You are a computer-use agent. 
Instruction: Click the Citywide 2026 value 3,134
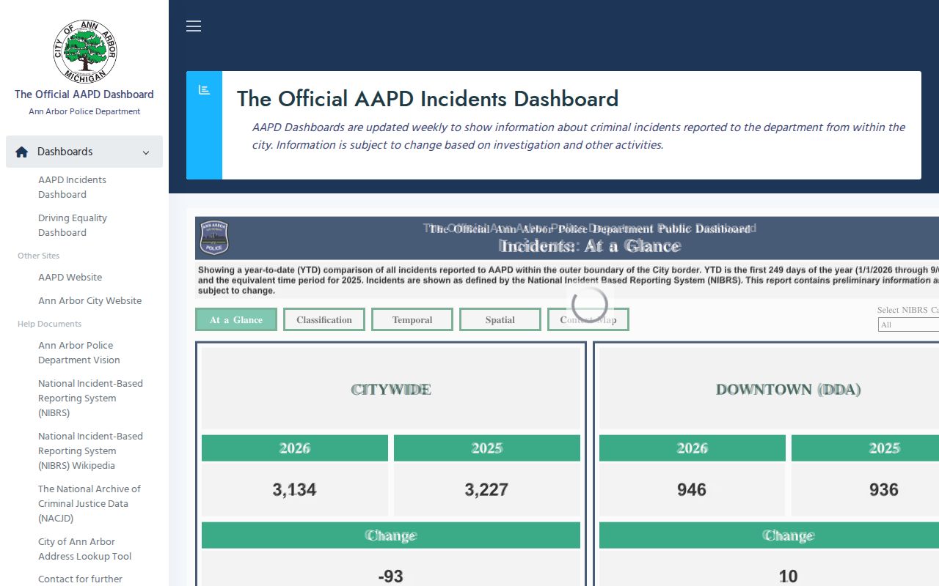295,489
